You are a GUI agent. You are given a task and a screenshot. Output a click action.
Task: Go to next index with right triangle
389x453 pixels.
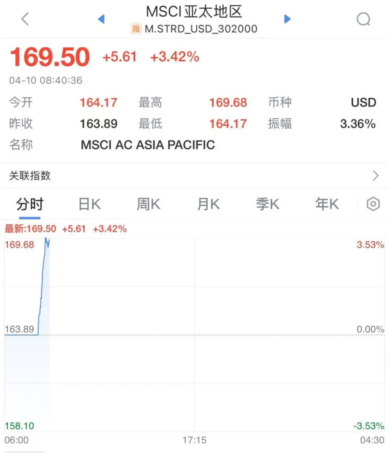click(x=287, y=19)
